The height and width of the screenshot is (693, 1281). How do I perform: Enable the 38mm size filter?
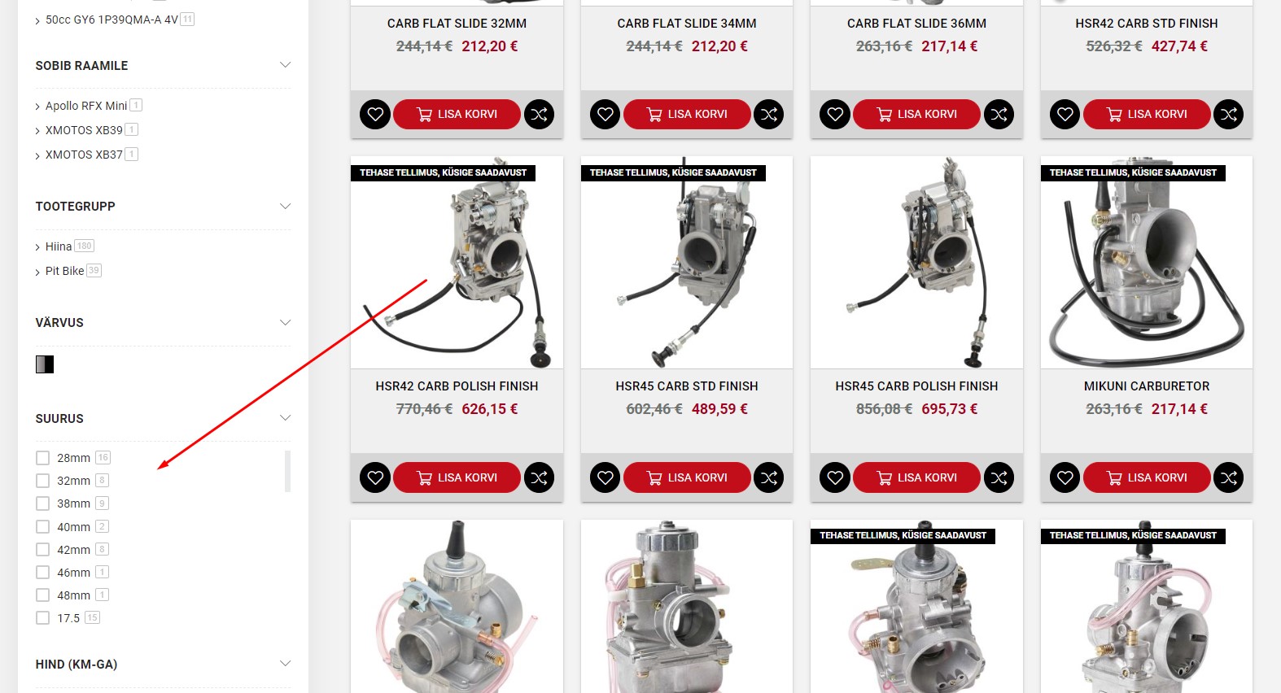pyautogui.click(x=43, y=503)
